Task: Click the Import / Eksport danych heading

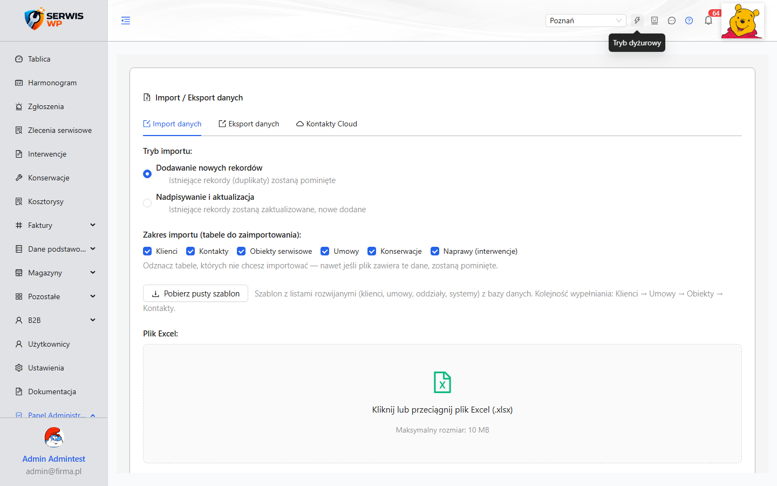Action: tap(199, 98)
